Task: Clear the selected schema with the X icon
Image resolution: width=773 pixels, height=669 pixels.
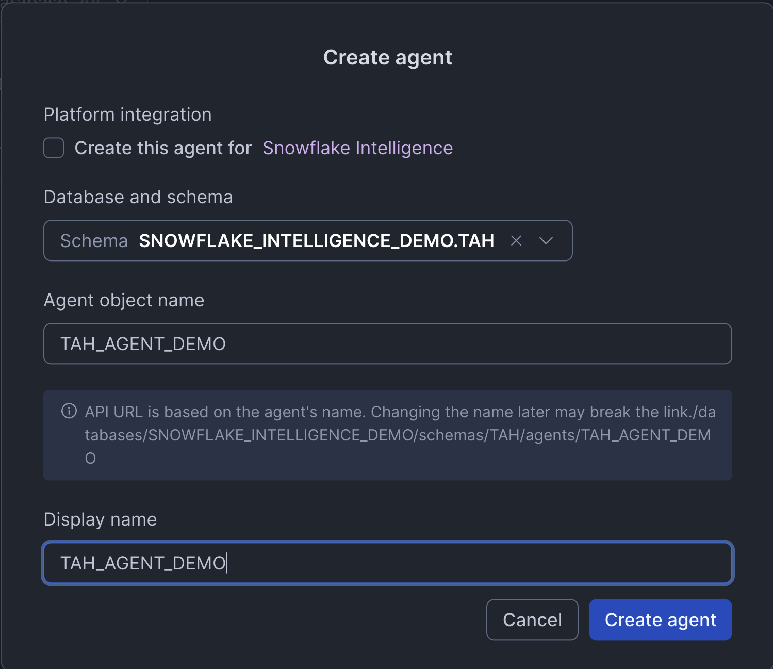Action: 516,241
